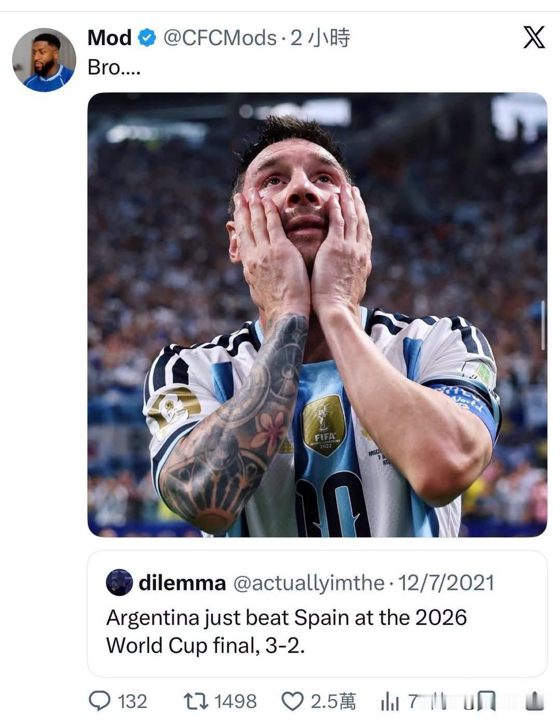Click the scrollbar thumb at right edge
The height and width of the screenshot is (721, 560).
coord(543,325)
